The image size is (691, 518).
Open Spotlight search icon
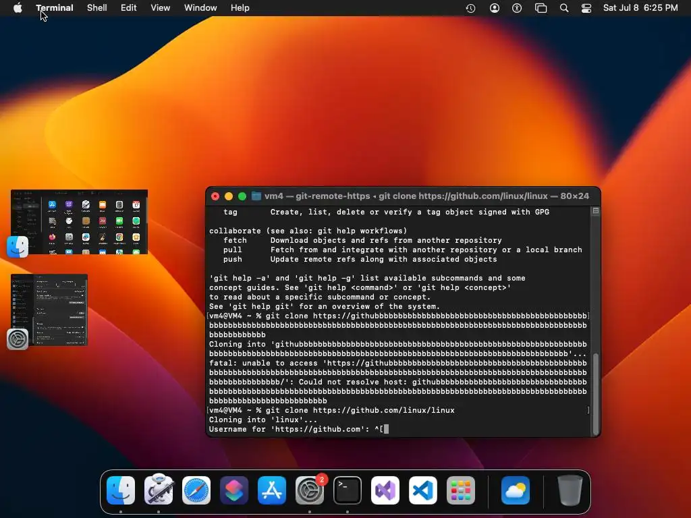564,8
